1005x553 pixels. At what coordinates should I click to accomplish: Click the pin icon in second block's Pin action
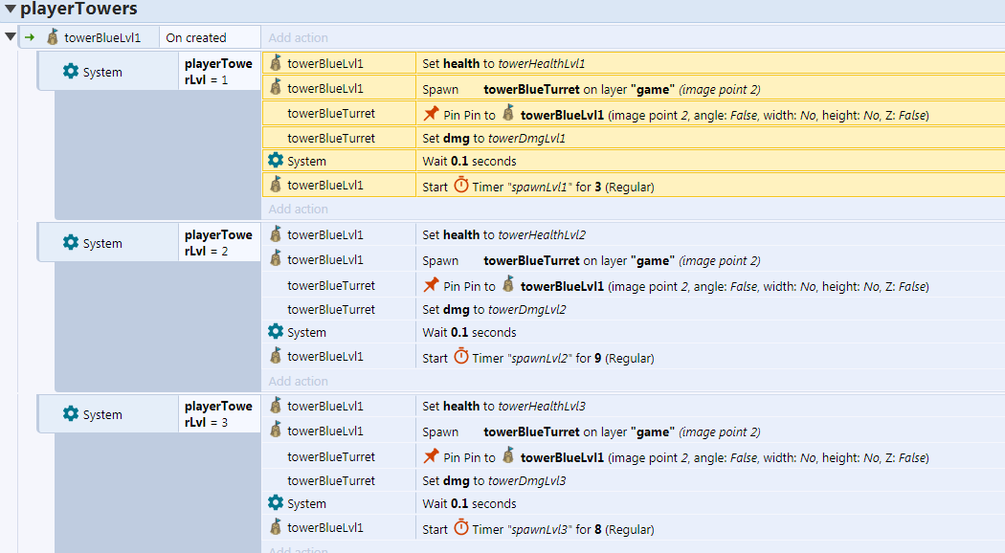coord(432,284)
